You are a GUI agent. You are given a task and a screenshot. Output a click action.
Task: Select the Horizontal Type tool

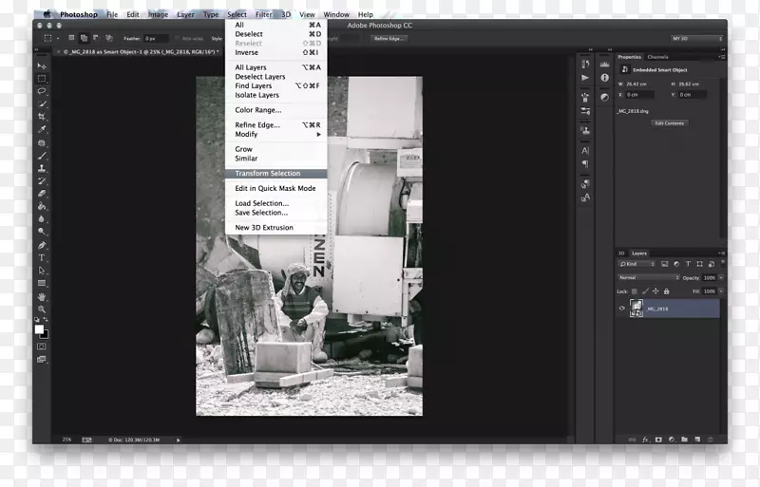pos(42,258)
